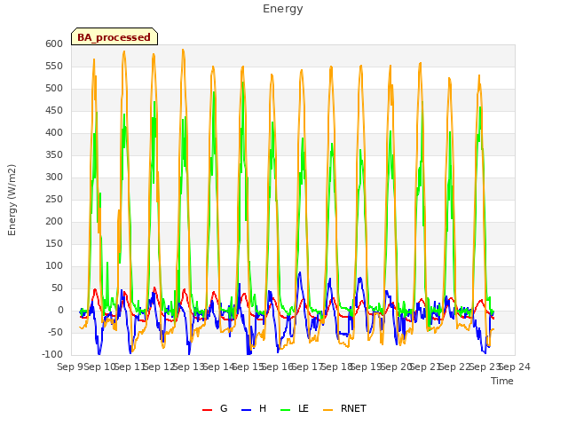Image resolution: width=568 pixels, height=426 pixels.
Task: Click the 300 y-axis tick label
Action: pyautogui.click(x=54, y=177)
